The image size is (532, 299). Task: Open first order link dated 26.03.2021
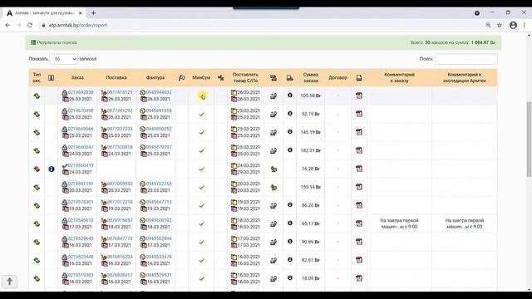(x=81, y=92)
